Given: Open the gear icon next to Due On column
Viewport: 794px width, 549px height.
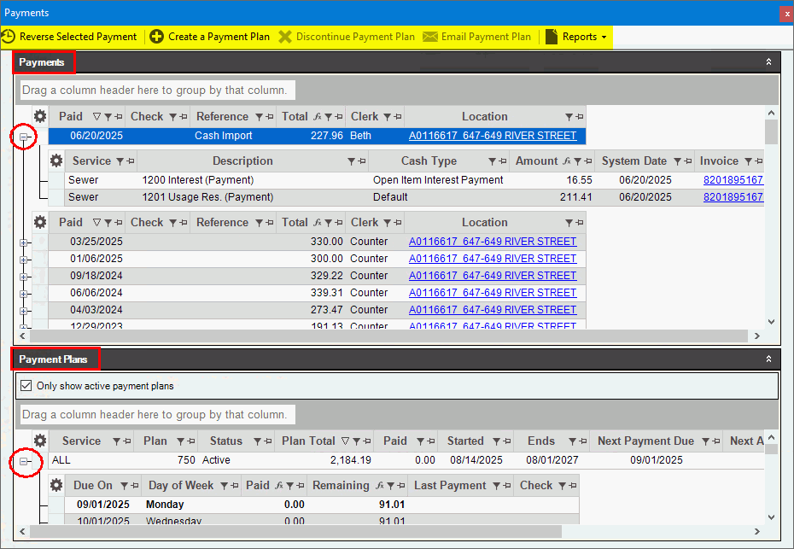Looking at the screenshot, I should pyautogui.click(x=56, y=486).
